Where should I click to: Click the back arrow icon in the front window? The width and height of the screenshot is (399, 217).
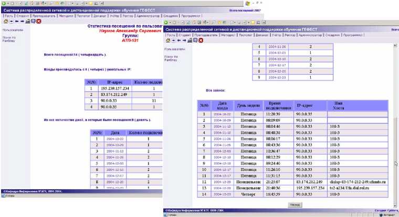179,40
